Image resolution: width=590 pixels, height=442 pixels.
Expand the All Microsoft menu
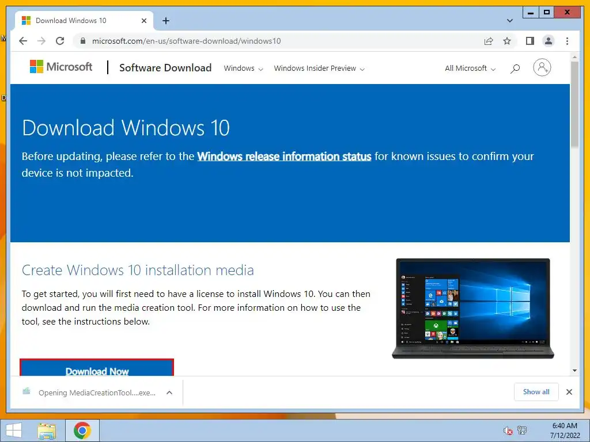pyautogui.click(x=470, y=68)
